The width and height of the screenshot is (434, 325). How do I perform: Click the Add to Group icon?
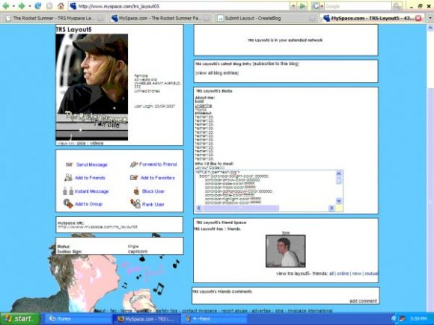68,204
